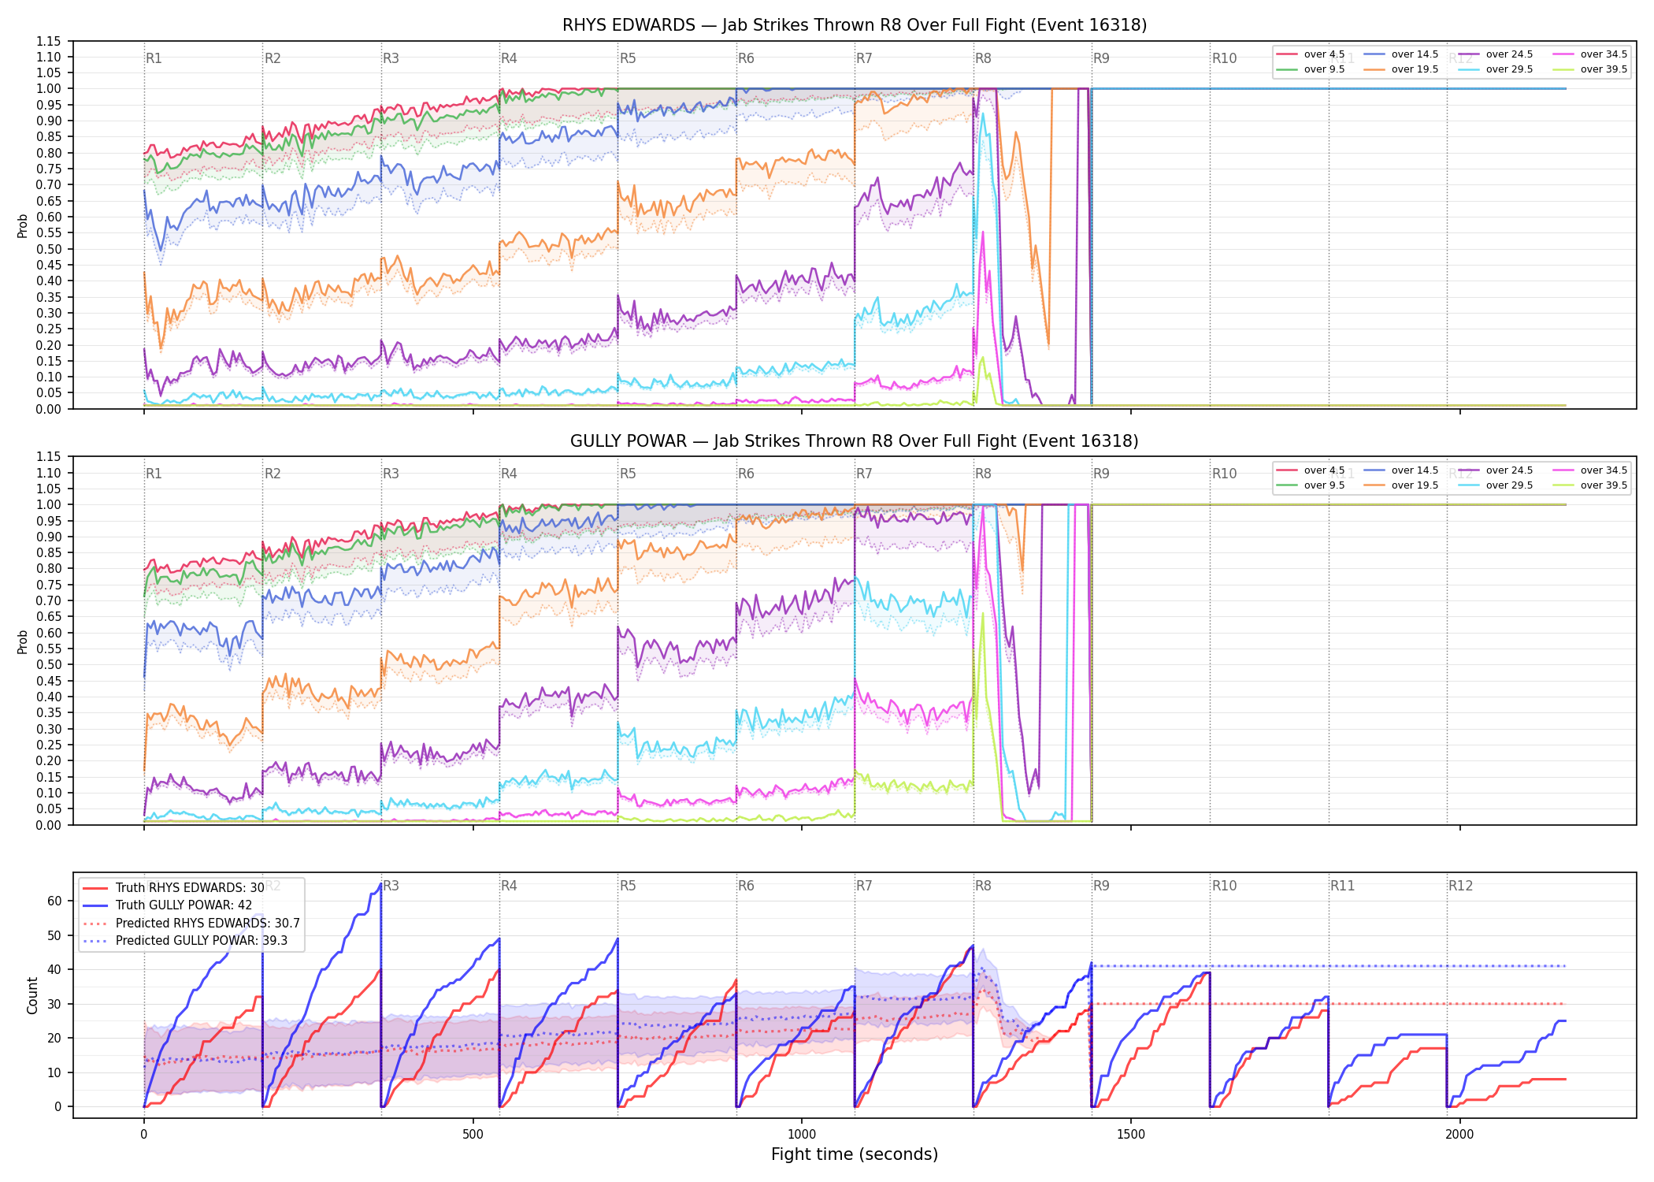
Task: Click the 'Prob' y-axis label of Gully Powar chart
Action: coord(23,641)
